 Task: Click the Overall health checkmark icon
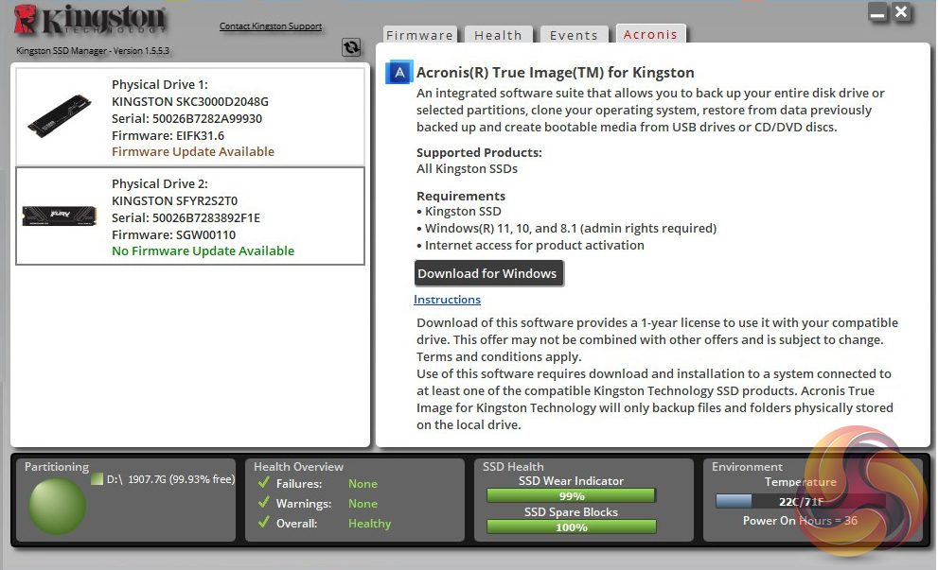click(264, 522)
